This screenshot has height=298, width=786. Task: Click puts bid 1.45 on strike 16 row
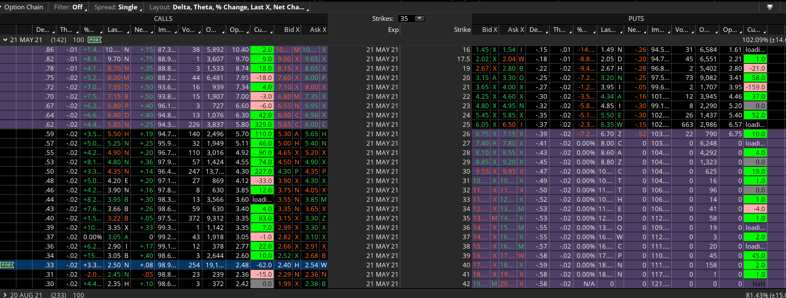(483, 50)
